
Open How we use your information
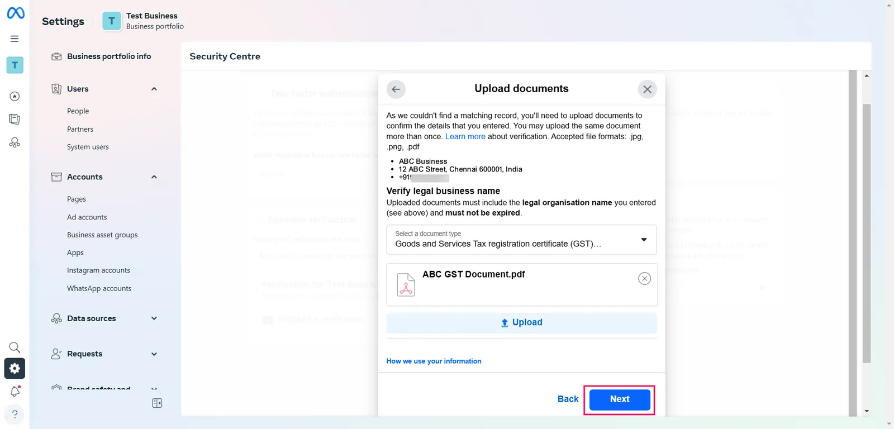(434, 361)
